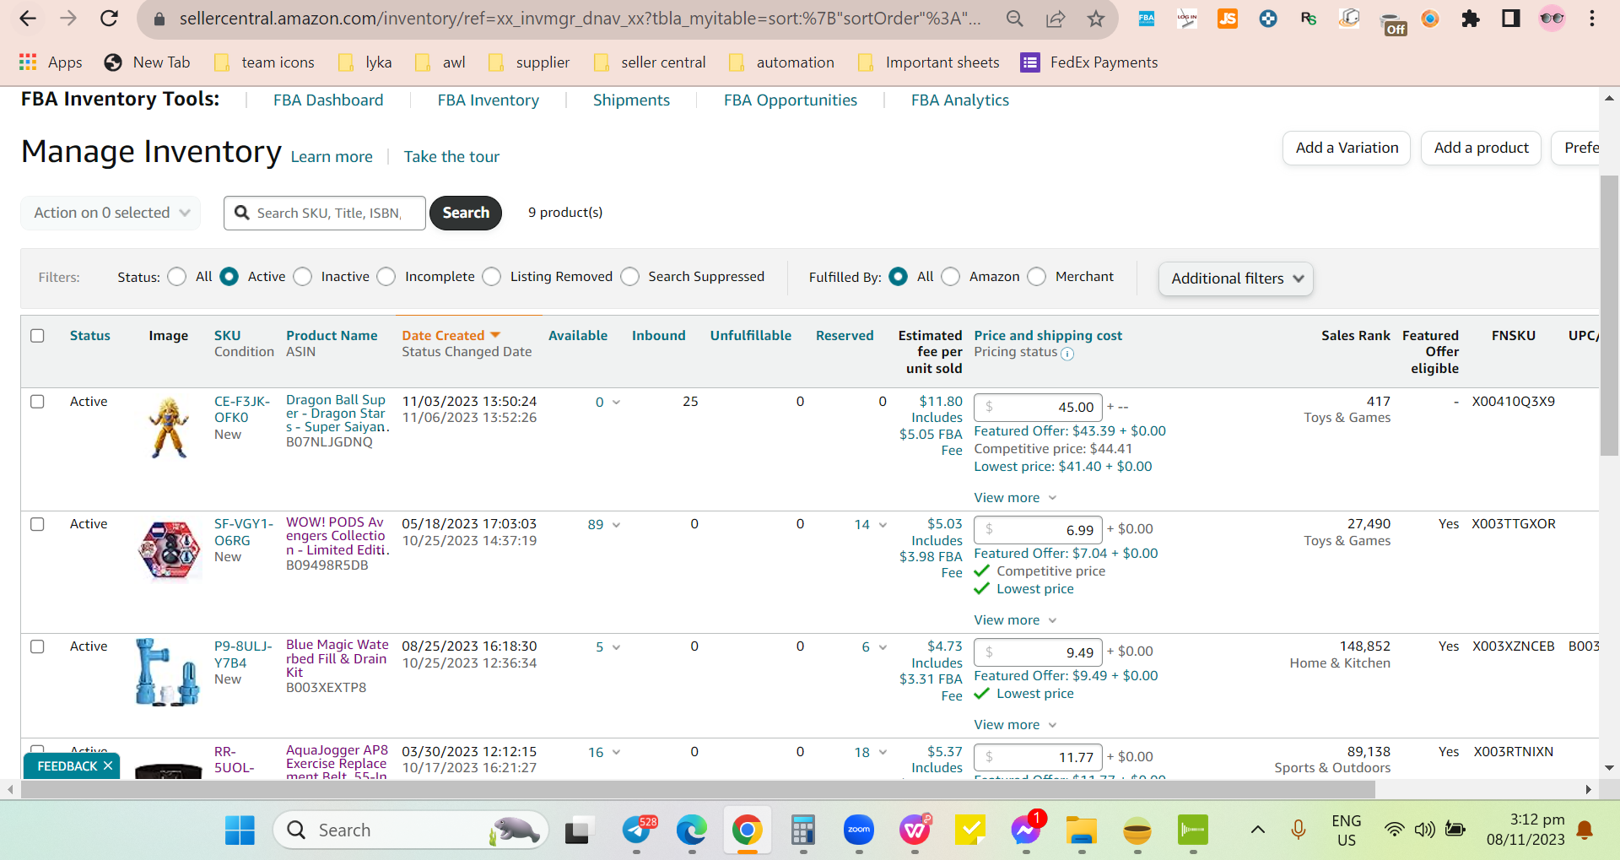
Task: Open the FBA Opportunities tab
Action: pos(791,100)
